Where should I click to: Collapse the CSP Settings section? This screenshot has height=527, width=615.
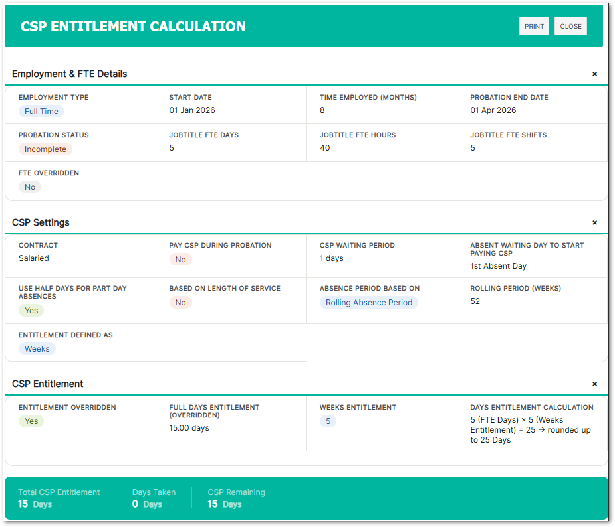click(x=594, y=223)
